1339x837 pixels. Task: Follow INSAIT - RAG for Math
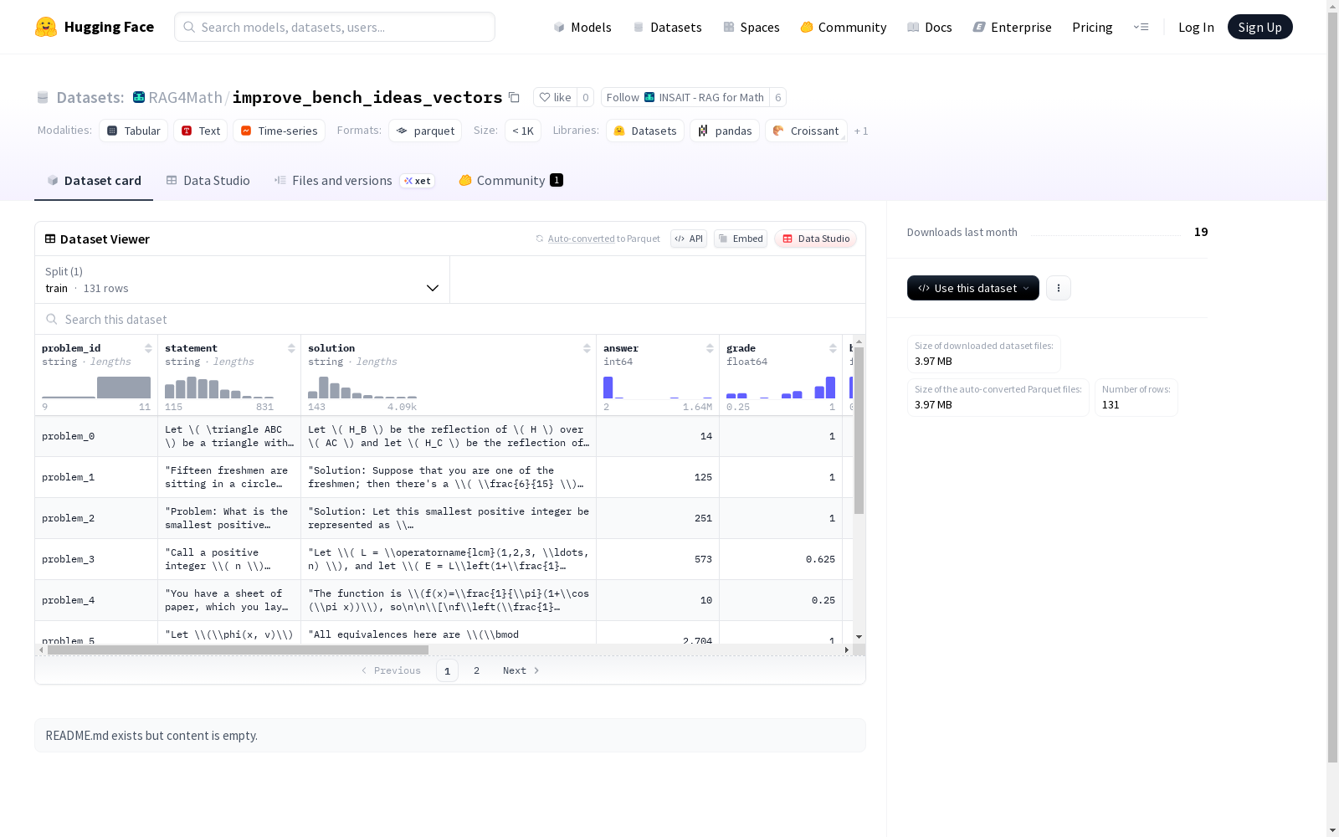[685, 97]
